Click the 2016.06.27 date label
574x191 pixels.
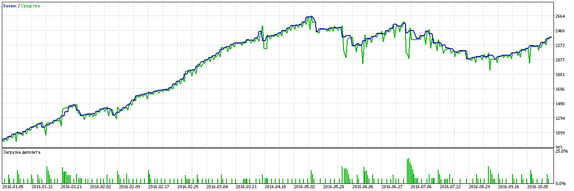click(392, 186)
